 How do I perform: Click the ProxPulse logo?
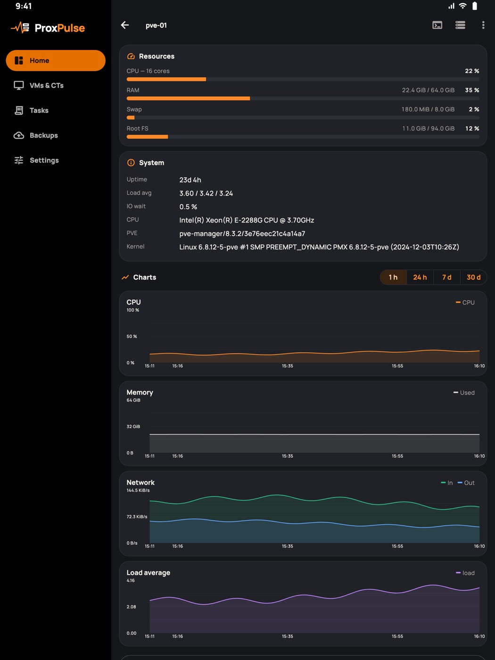tap(48, 28)
